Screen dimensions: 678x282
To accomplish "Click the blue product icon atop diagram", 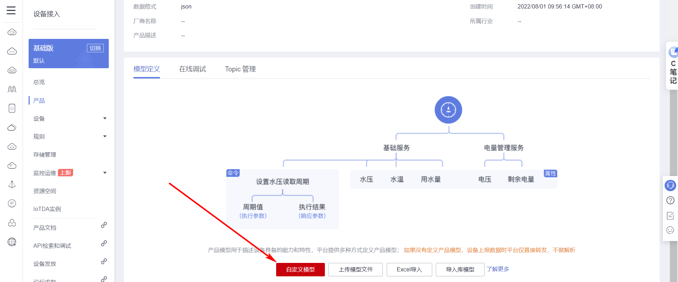I will click(448, 110).
